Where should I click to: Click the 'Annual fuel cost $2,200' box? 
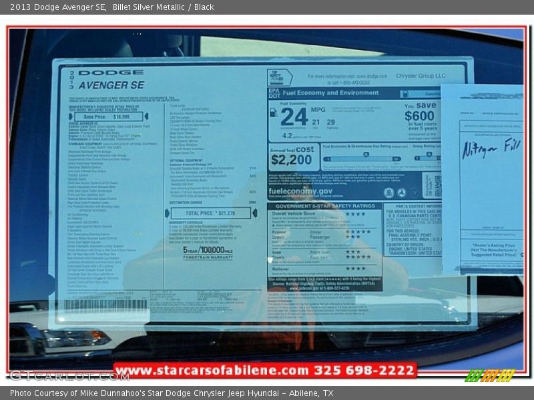pos(294,157)
